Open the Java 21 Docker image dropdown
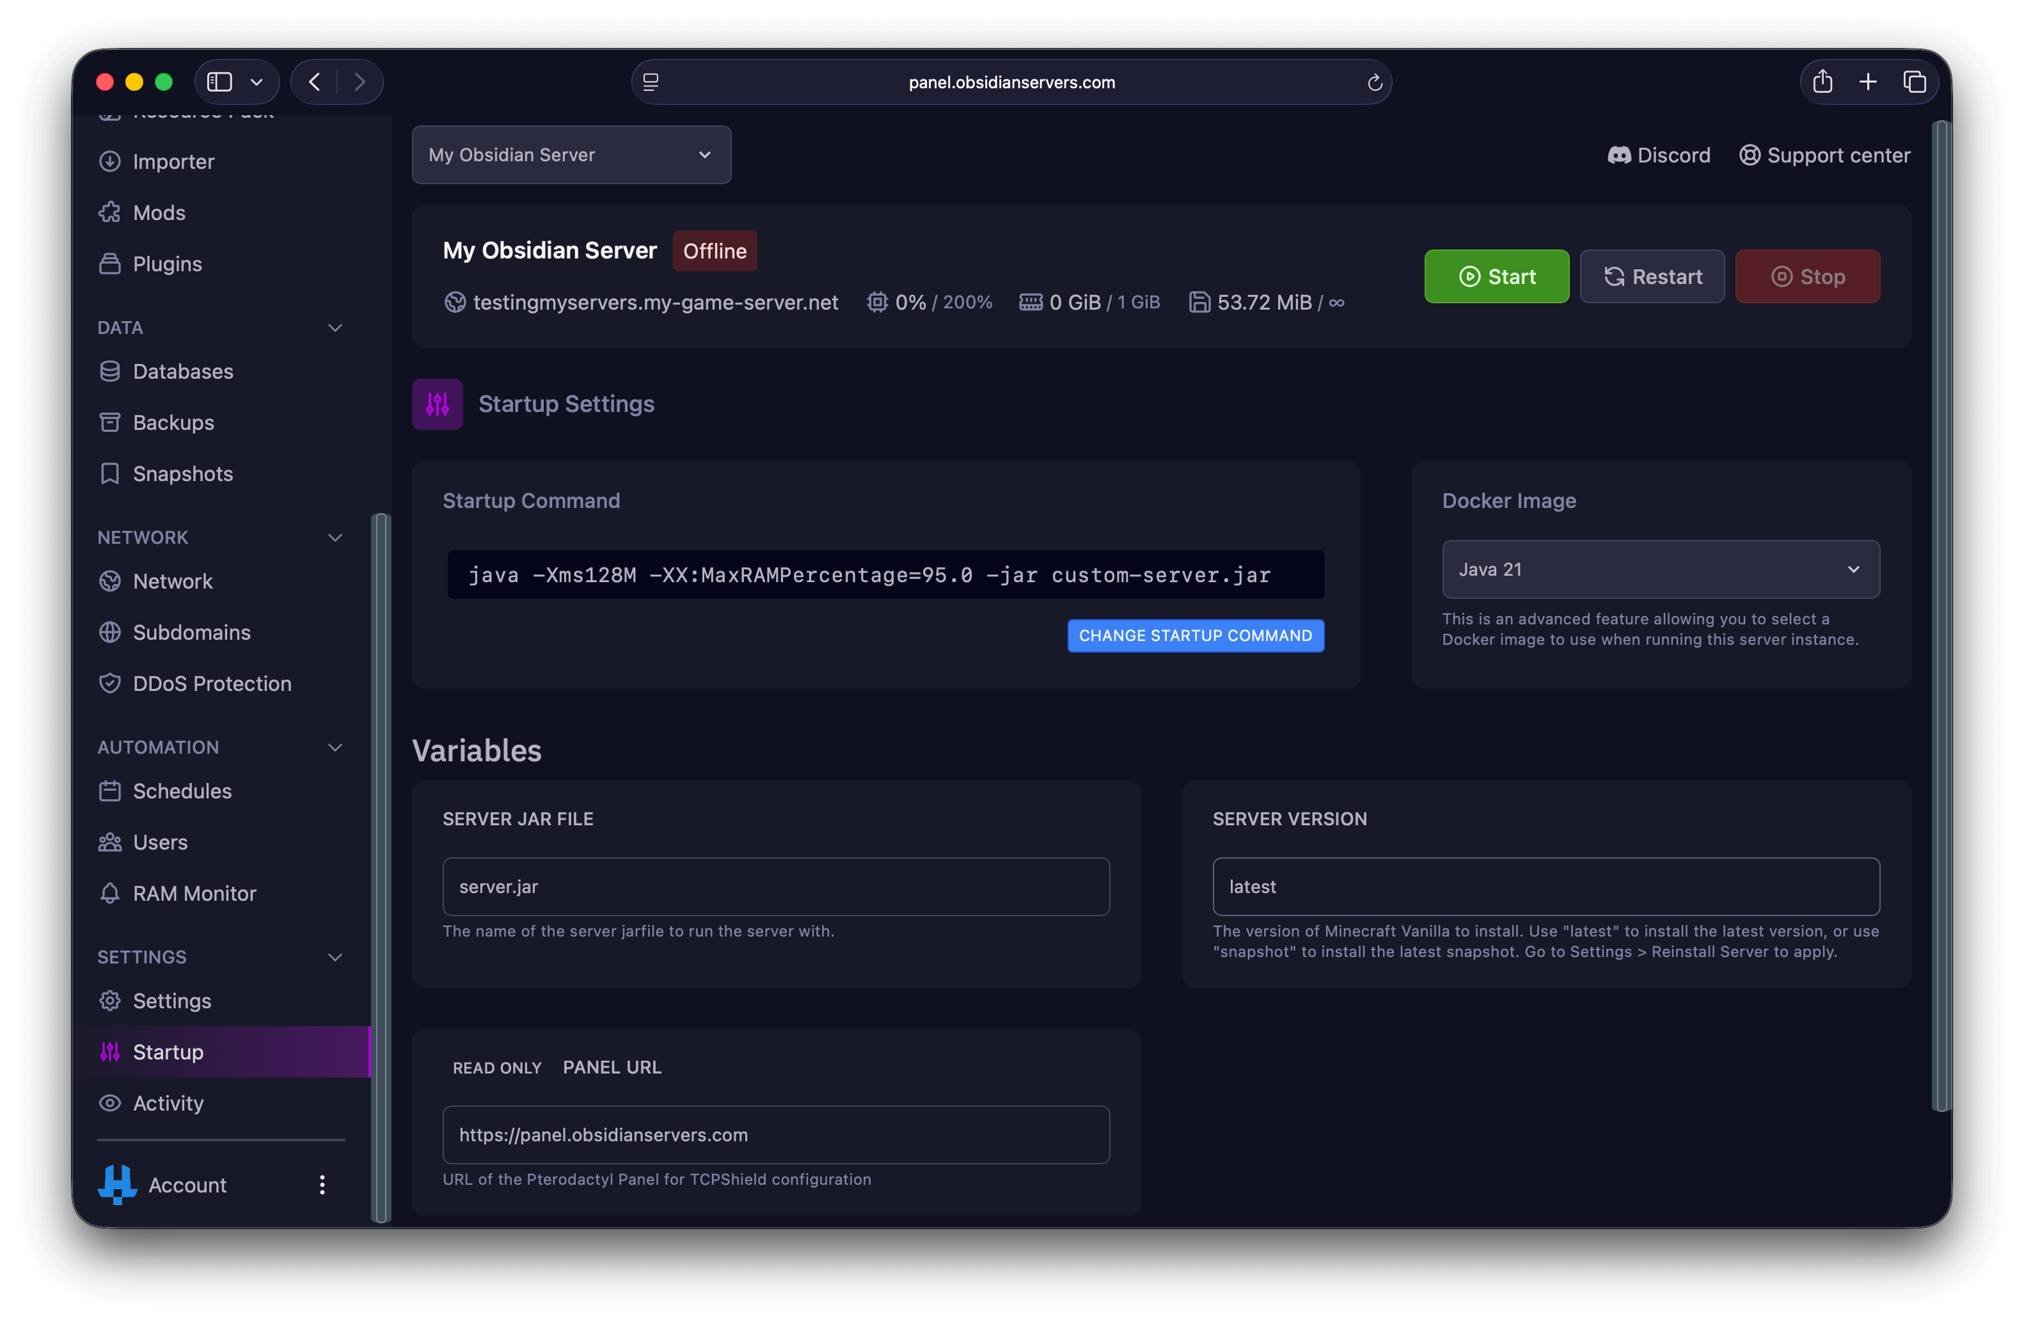 pos(1660,569)
